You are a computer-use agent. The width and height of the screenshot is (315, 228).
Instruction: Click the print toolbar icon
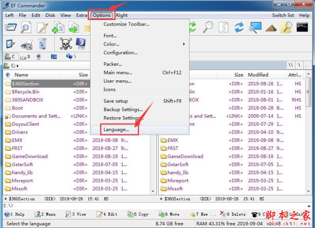click(26, 44)
